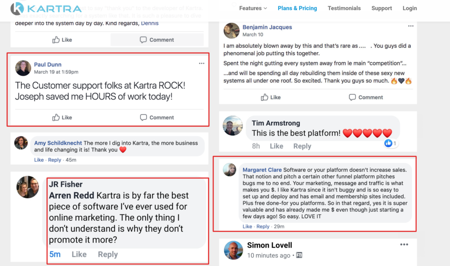Viewport: 450px width, 266px height.
Task: Click the like reaction badge on Tim Armstrong's comment
Action: pyautogui.click(x=390, y=143)
